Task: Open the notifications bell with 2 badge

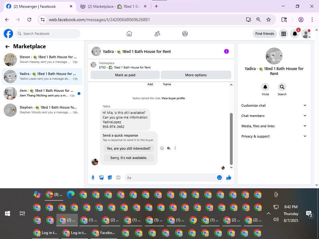Action: [x=295, y=34]
